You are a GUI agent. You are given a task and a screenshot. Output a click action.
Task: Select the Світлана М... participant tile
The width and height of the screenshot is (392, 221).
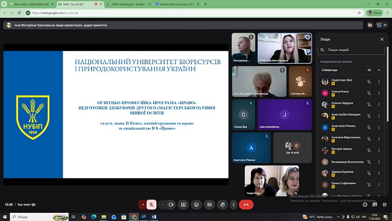tap(300, 82)
